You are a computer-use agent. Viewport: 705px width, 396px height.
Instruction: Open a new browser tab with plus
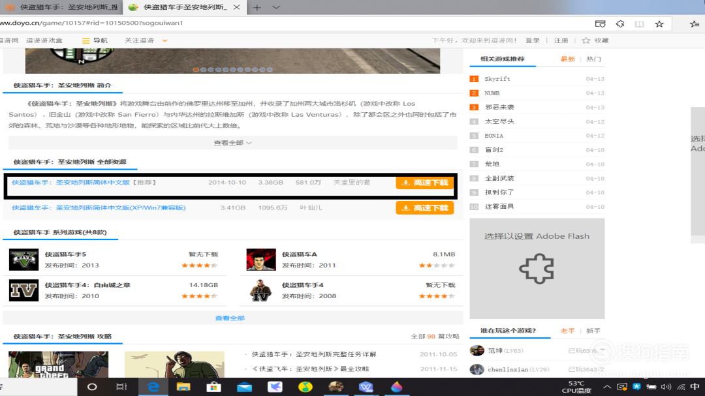(257, 7)
